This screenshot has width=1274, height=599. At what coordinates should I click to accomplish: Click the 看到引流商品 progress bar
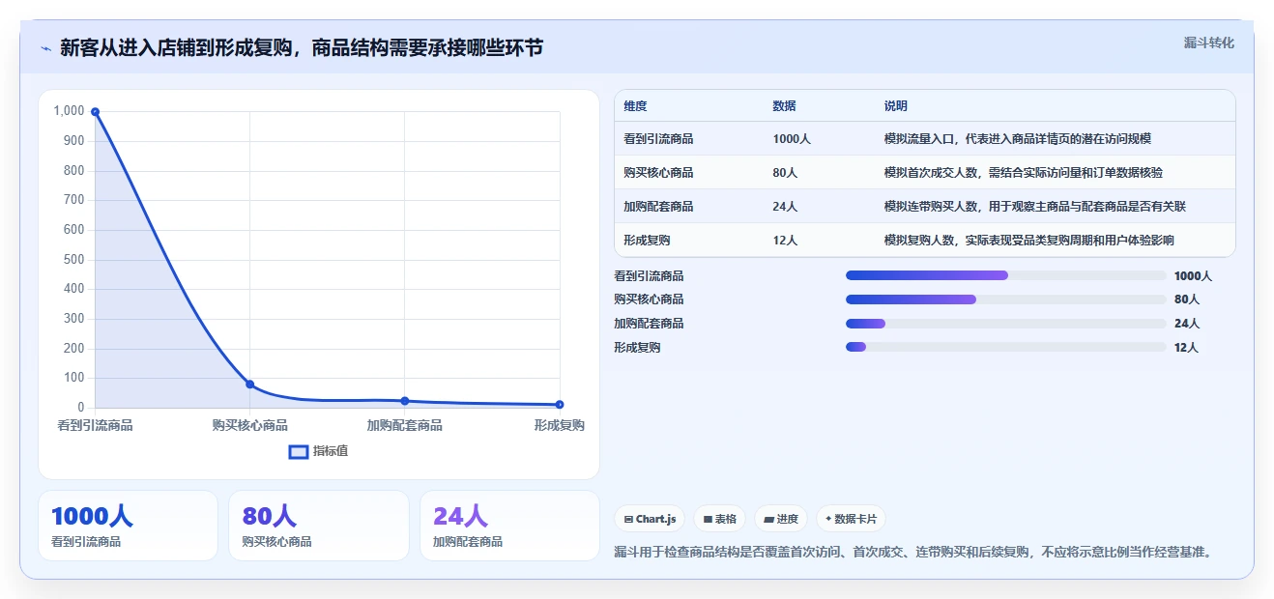click(1005, 275)
